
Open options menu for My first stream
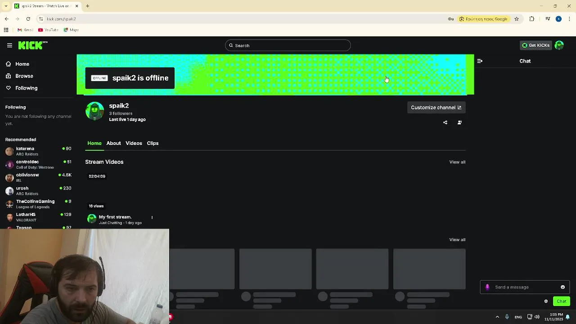coord(152,218)
